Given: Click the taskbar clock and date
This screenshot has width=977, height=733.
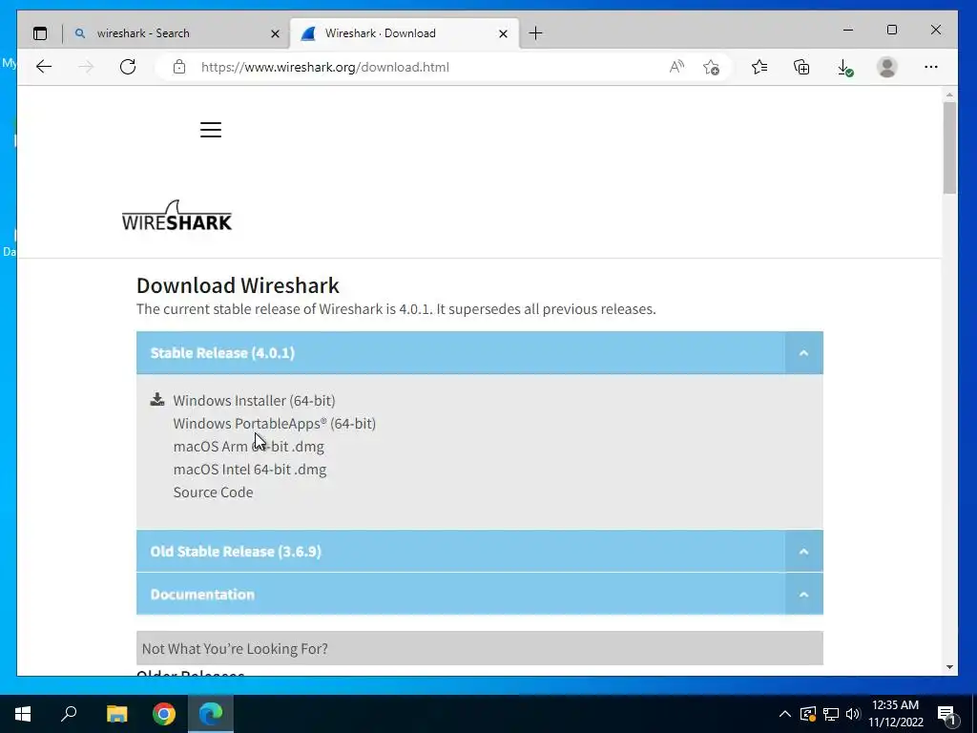Looking at the screenshot, I should click(x=895, y=714).
